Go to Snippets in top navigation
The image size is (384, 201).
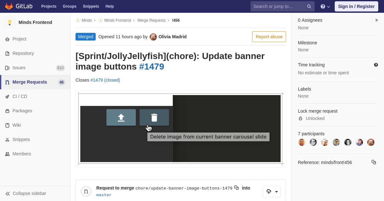(91, 6)
